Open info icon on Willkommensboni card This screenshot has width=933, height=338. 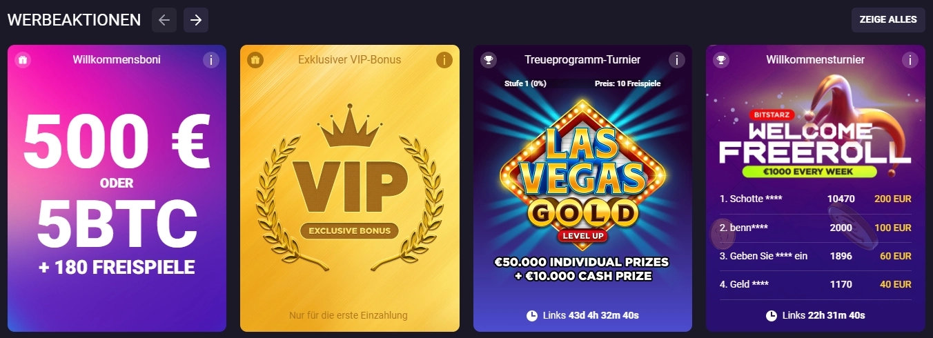pyautogui.click(x=211, y=60)
